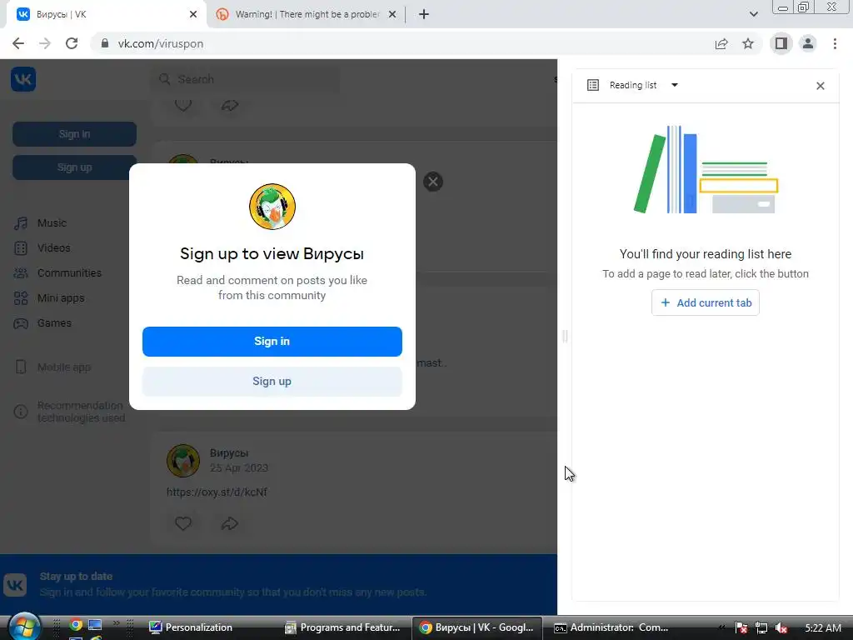Dismiss the sign-up dialog with the round X

[x=433, y=181]
